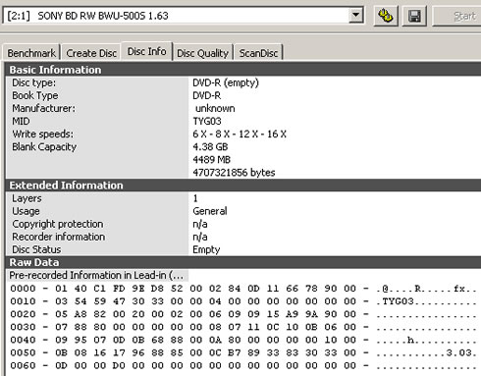Image resolution: width=481 pixels, height=376 pixels.
Task: Select the Usage value 'General'
Action: coord(210,211)
